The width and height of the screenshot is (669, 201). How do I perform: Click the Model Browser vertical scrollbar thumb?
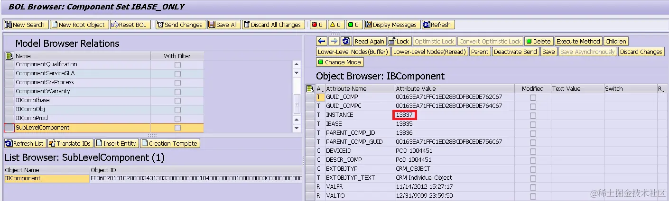[x=297, y=103]
